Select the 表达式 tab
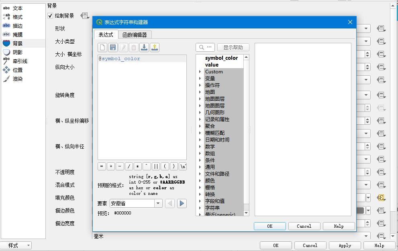This screenshot has height=251, width=398. (106, 34)
